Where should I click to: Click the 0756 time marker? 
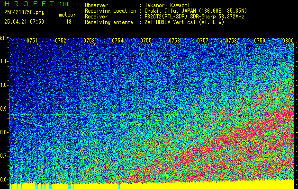174,41
